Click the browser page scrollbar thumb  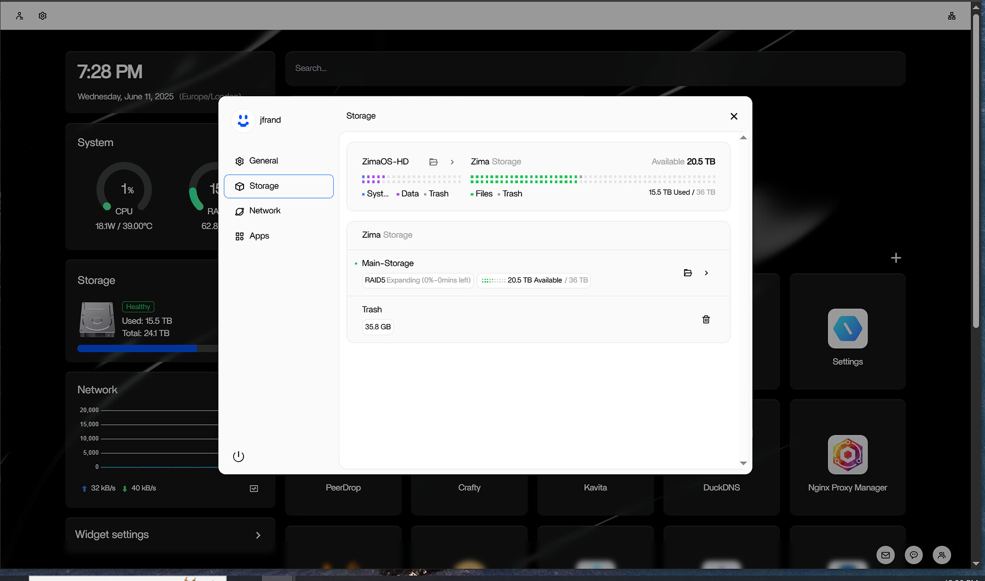tap(976, 171)
